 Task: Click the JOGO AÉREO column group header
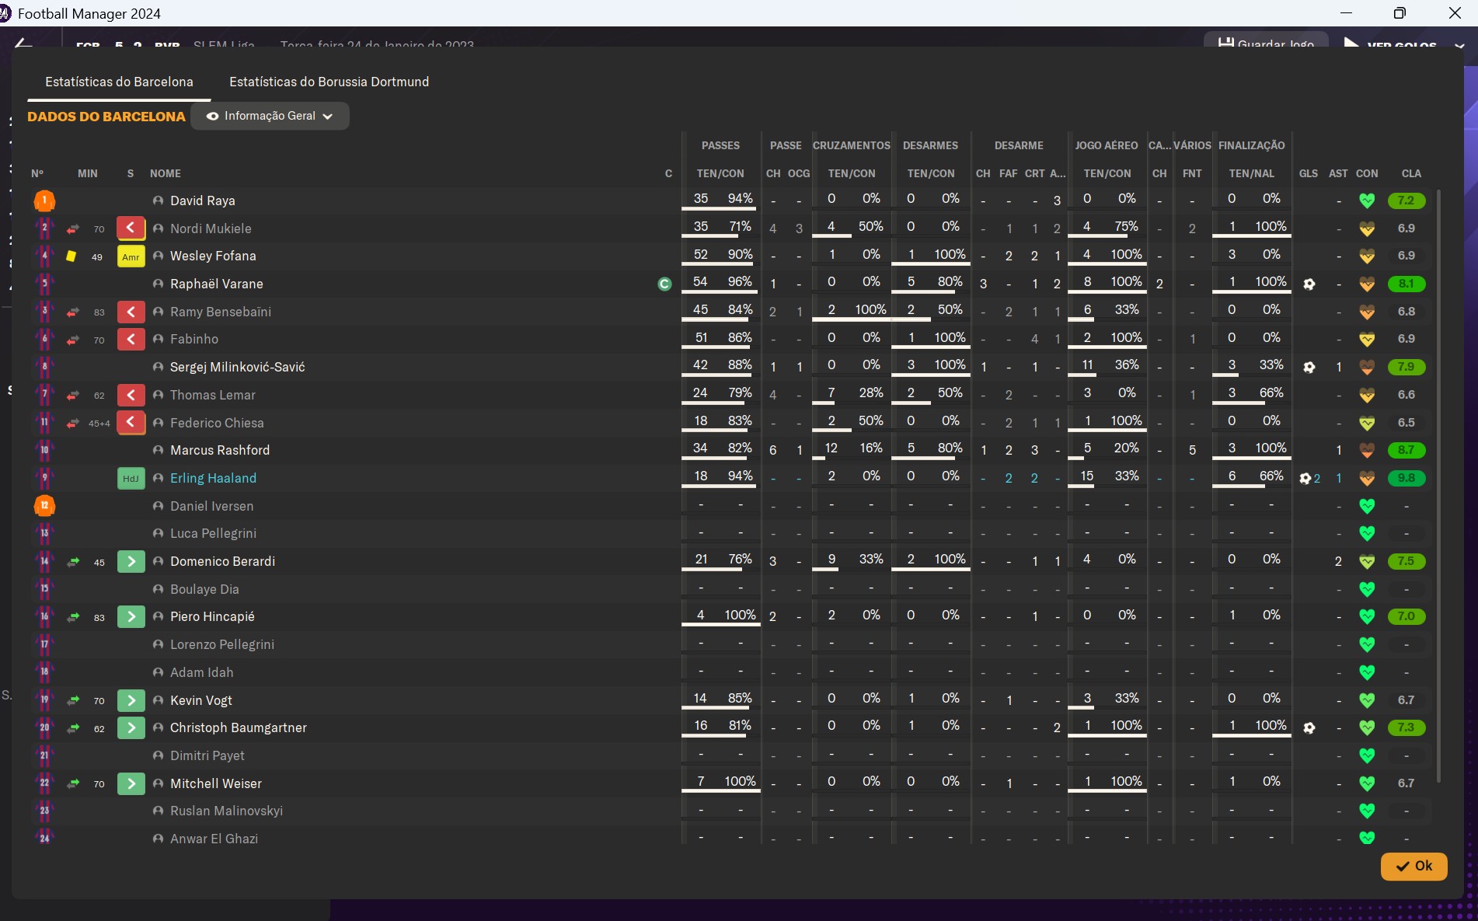1107,145
